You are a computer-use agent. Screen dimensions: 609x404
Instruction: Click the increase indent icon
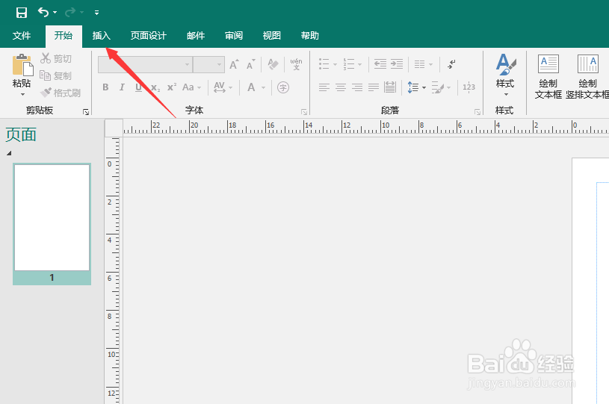[x=397, y=64]
